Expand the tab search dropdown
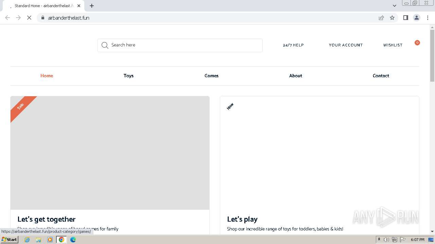Image resolution: width=435 pixels, height=244 pixels. [x=395, y=6]
